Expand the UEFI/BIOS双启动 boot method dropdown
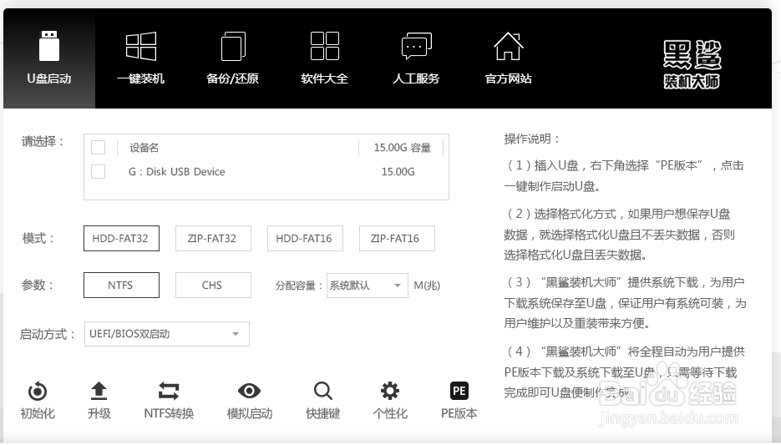 pyautogui.click(x=167, y=334)
